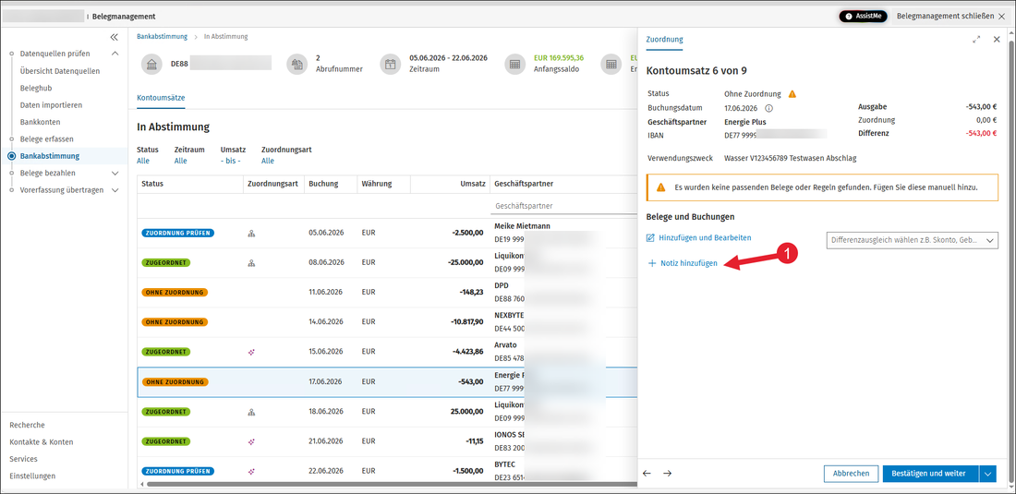Image resolution: width=1016 pixels, height=494 pixels.
Task: Select the NEXBYTE row dated 14.06.2026
Action: point(388,322)
